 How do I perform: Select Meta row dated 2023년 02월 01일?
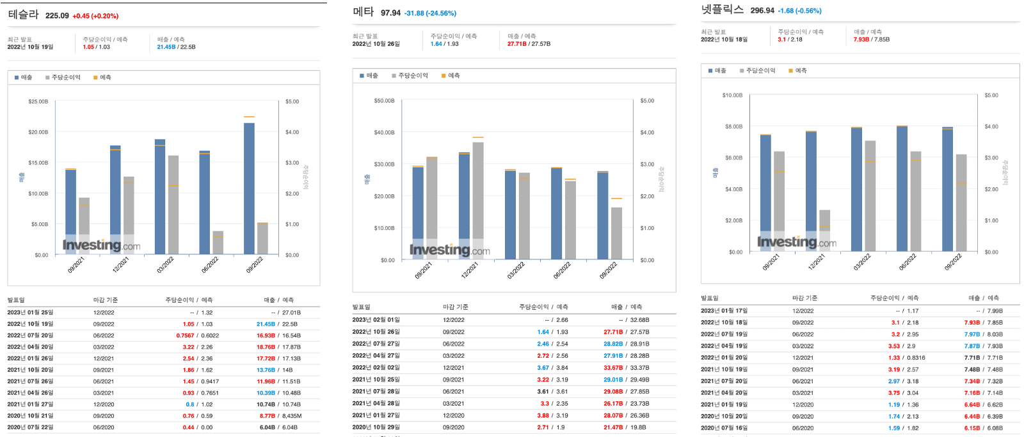(514, 320)
